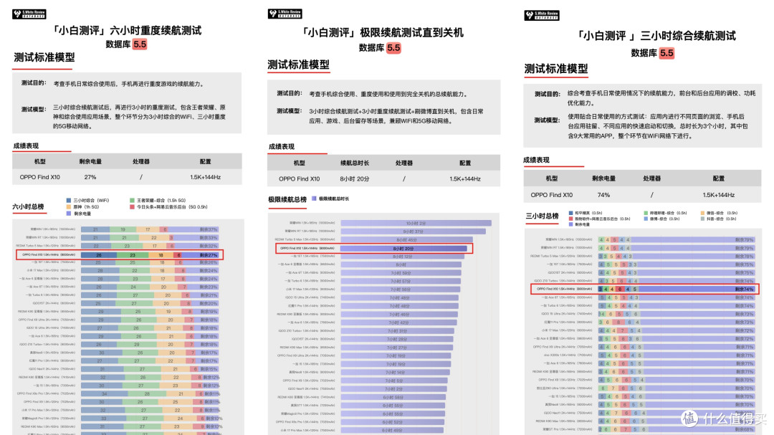Select the blue 三小时综合 (WiFi) legend swatch

[69, 201]
